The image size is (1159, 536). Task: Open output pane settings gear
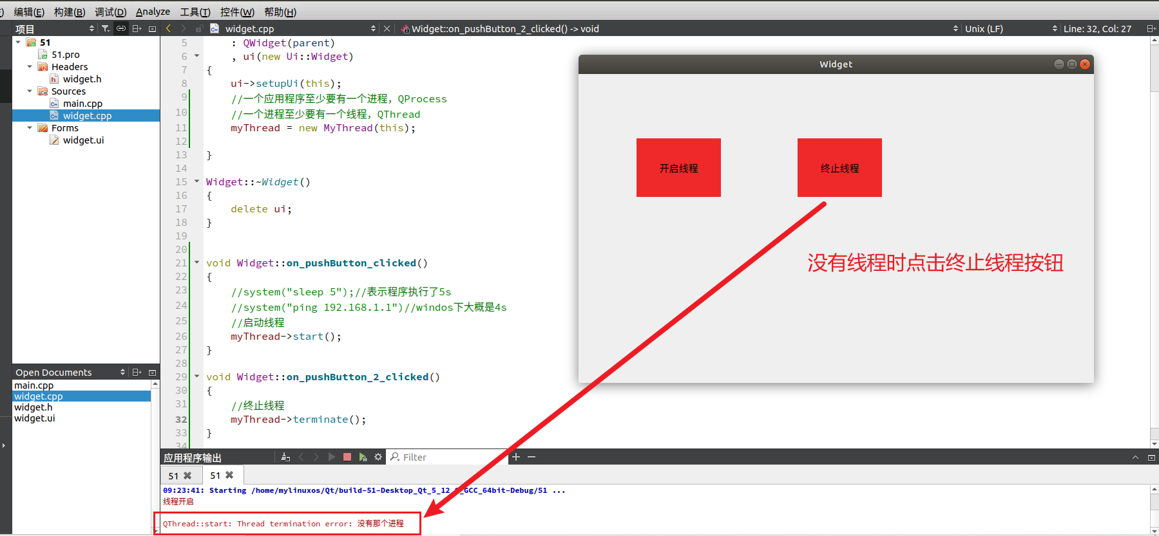tap(378, 457)
